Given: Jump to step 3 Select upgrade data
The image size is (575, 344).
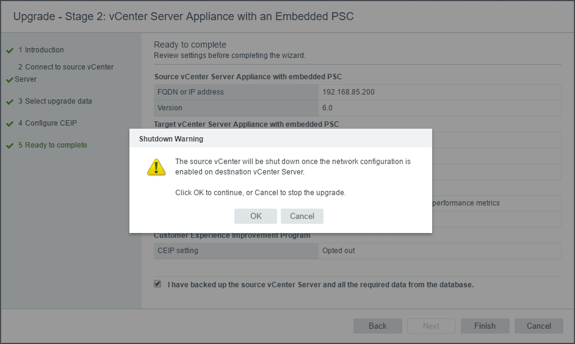Looking at the screenshot, I should [58, 101].
